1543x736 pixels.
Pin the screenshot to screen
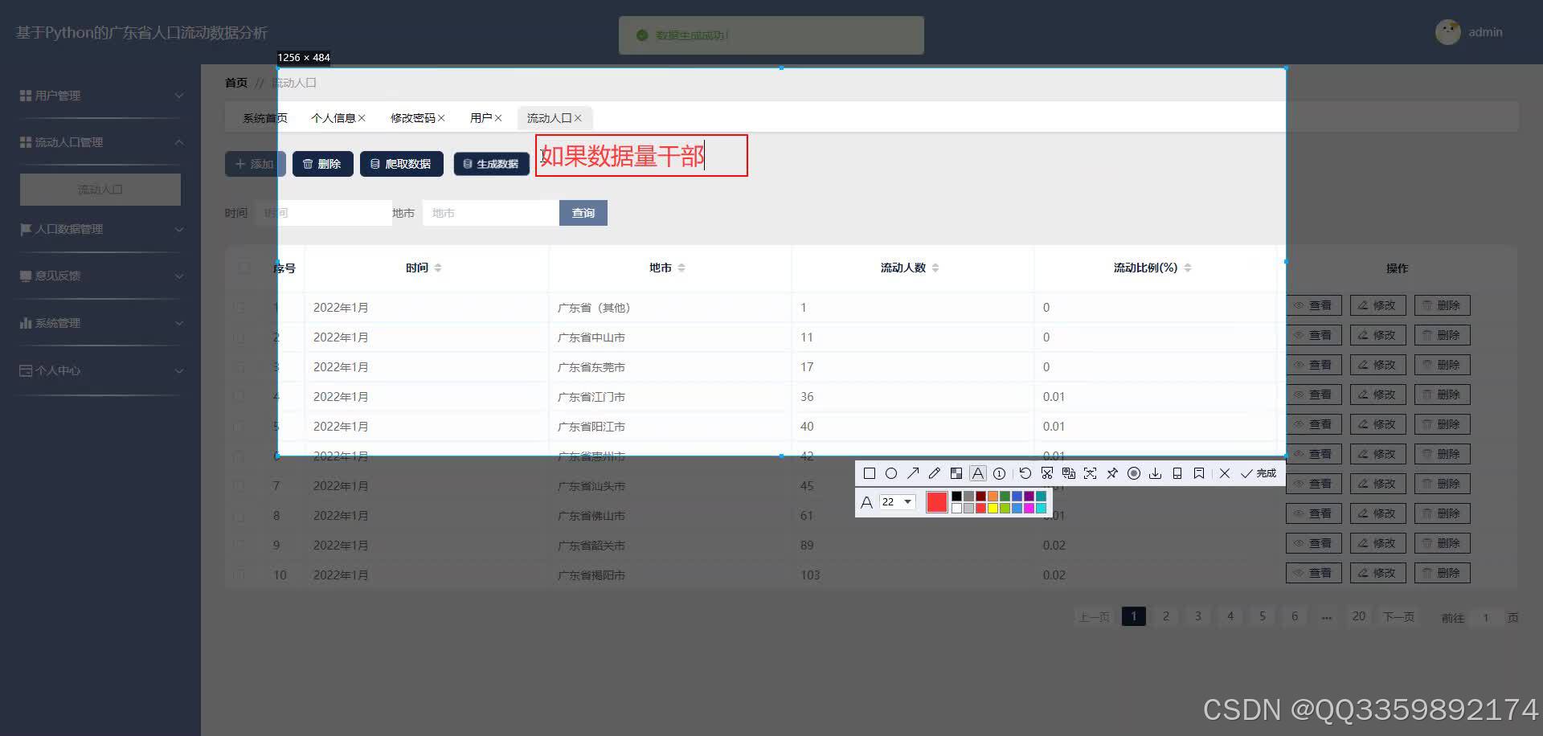[x=1111, y=473]
